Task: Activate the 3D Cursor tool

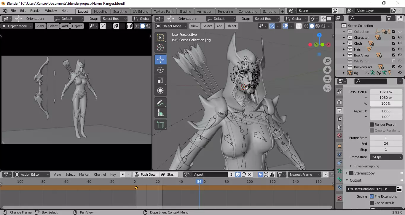Action: tap(160, 48)
